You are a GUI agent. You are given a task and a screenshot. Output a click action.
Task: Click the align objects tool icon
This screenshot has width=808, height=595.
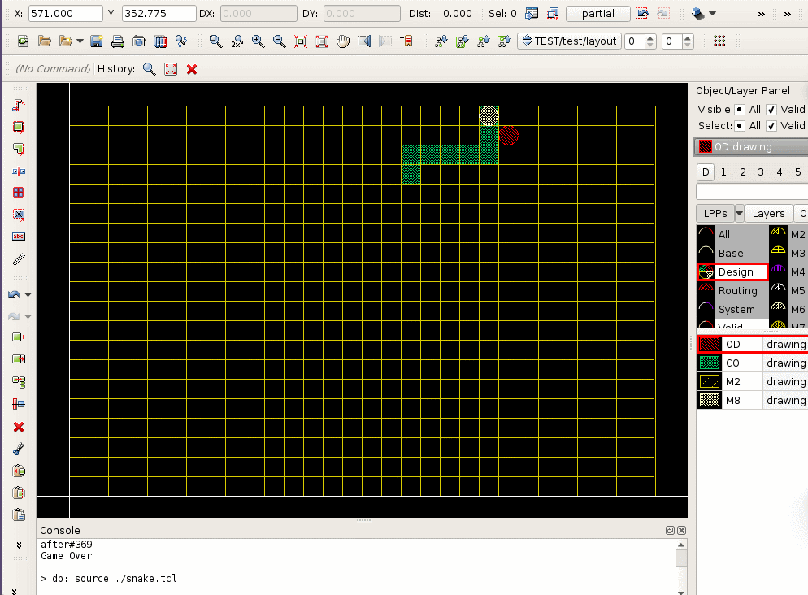coord(19,404)
